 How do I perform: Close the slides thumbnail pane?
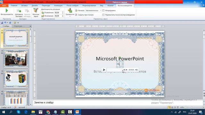point(30,26)
